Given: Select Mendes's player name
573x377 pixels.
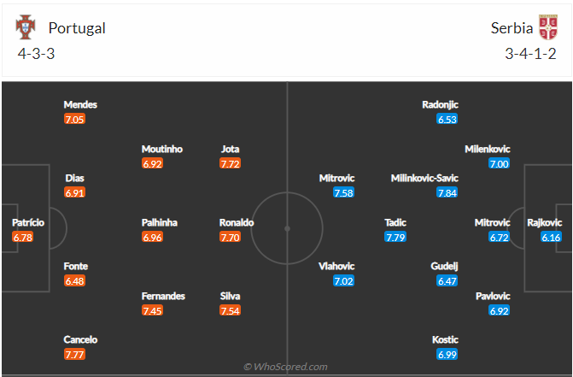Looking at the screenshot, I should (x=80, y=104).
